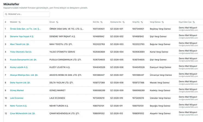Click the Vergi No header label

[136, 22]
